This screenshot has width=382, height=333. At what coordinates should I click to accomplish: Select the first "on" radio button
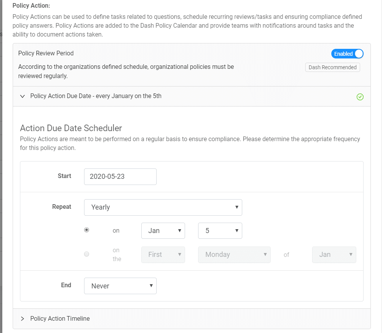pyautogui.click(x=86, y=230)
